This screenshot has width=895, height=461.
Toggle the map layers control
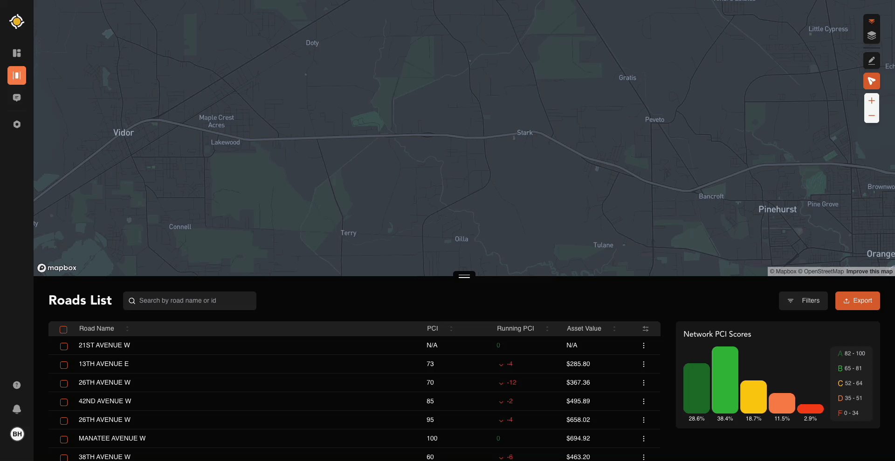click(872, 36)
